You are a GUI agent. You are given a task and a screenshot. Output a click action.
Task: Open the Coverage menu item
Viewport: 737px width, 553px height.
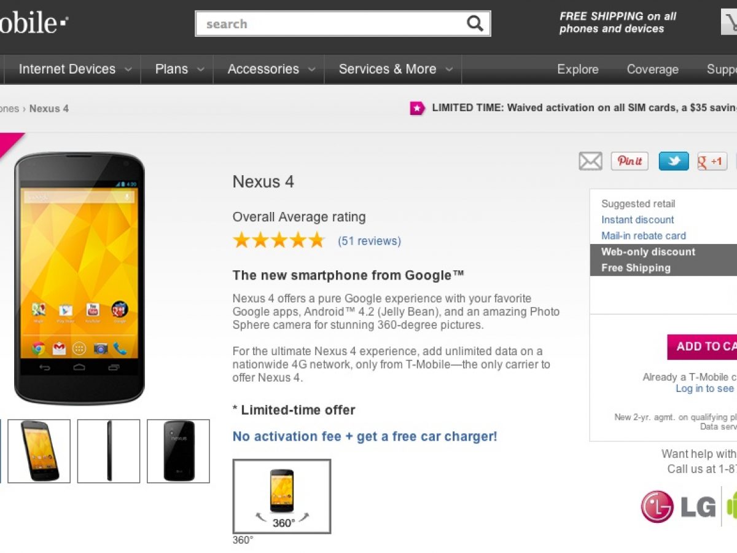(652, 69)
